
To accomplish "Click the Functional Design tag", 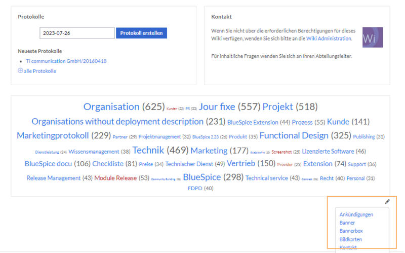I will (x=294, y=135).
